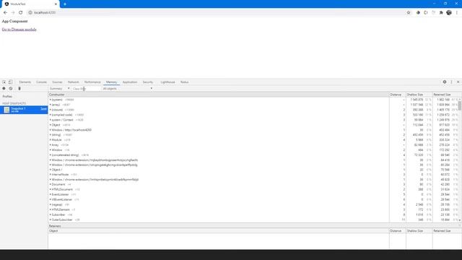Open the Chrome three-dot menu
Viewport: 462px width, 260px height.
click(x=457, y=13)
